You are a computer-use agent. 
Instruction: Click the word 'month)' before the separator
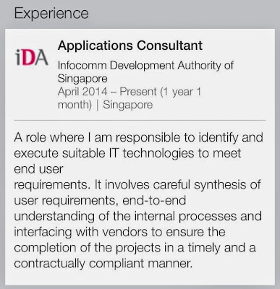click(75, 105)
